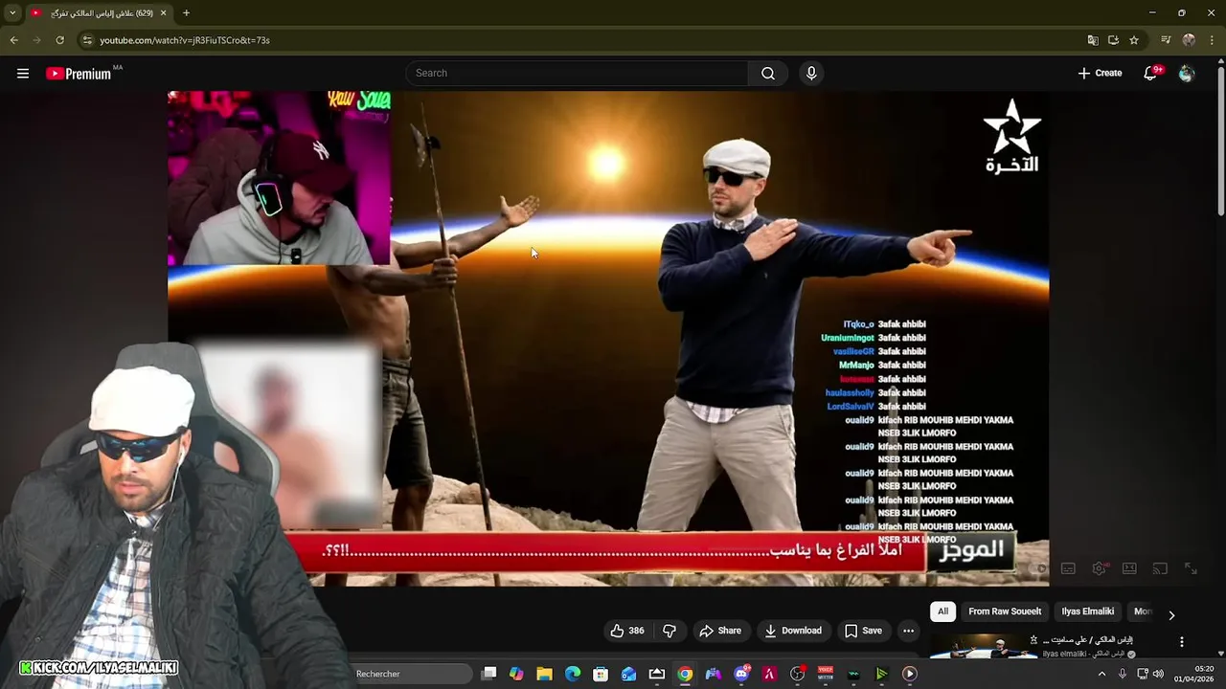
Task: Launch Microsoft Edge from the taskbar
Action: coord(573,674)
